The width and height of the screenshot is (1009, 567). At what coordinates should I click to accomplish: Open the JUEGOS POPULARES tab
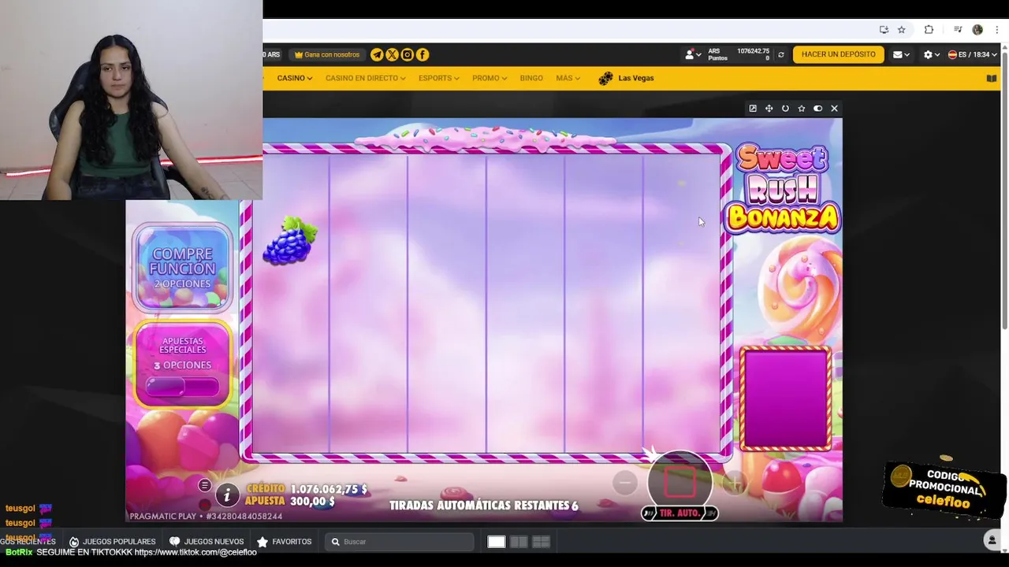point(112,542)
